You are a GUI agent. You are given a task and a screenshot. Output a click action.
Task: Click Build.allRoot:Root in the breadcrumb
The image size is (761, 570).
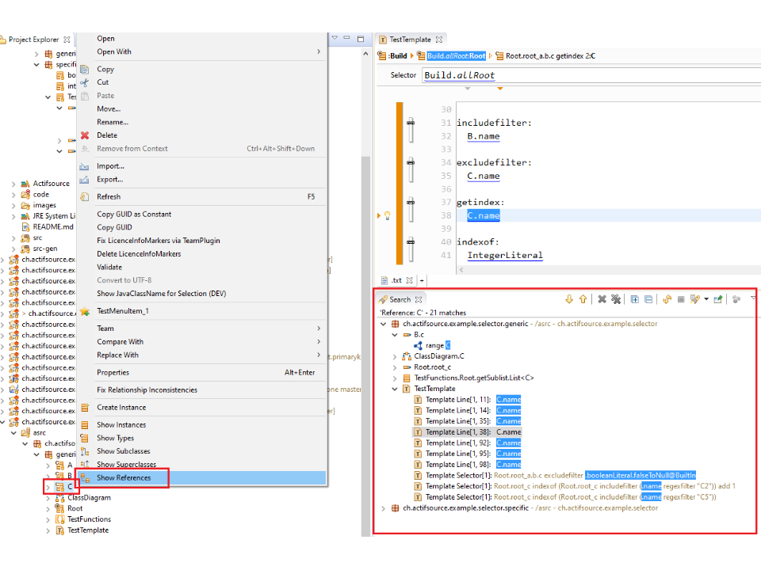pos(455,56)
